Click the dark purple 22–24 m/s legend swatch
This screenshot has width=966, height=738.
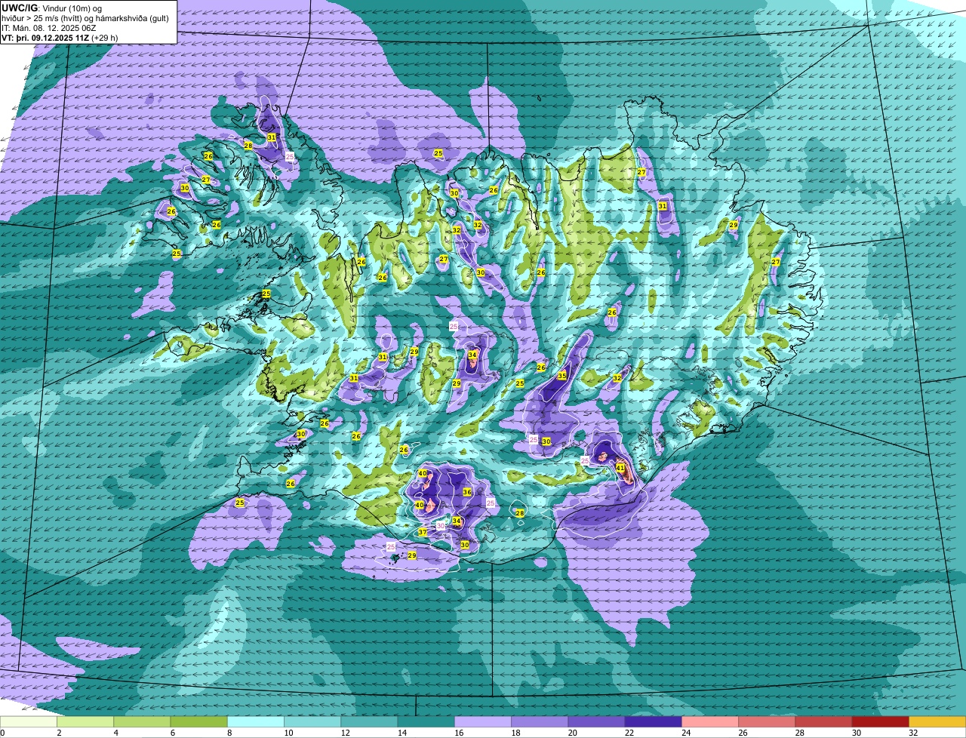pyautogui.click(x=653, y=721)
